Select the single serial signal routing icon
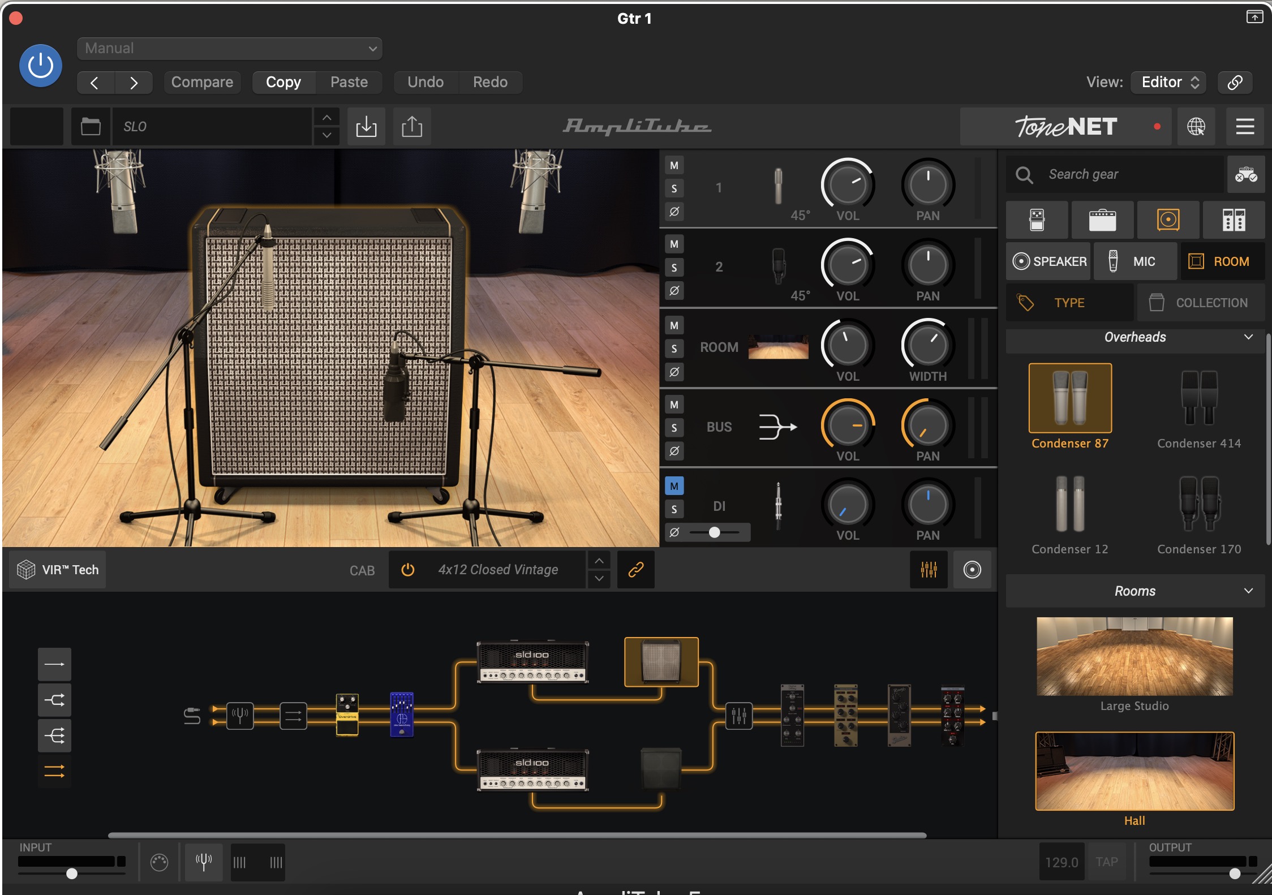Viewport: 1272px width, 895px height. click(x=54, y=665)
